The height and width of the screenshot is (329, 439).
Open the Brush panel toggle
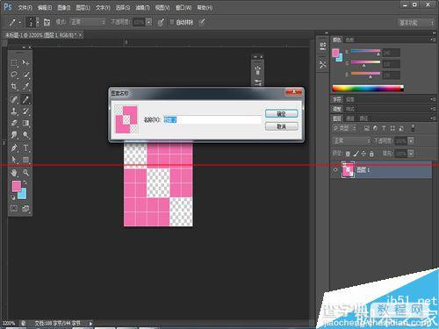coord(47,22)
